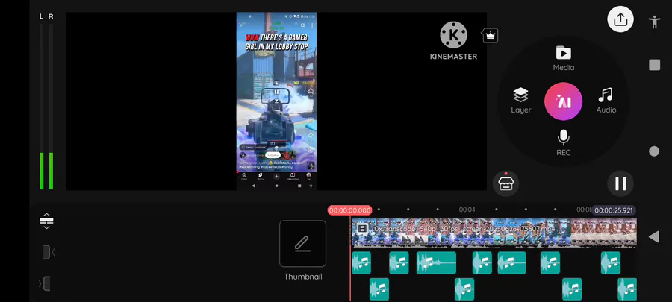Tap the Android recent apps square button

coord(654,65)
